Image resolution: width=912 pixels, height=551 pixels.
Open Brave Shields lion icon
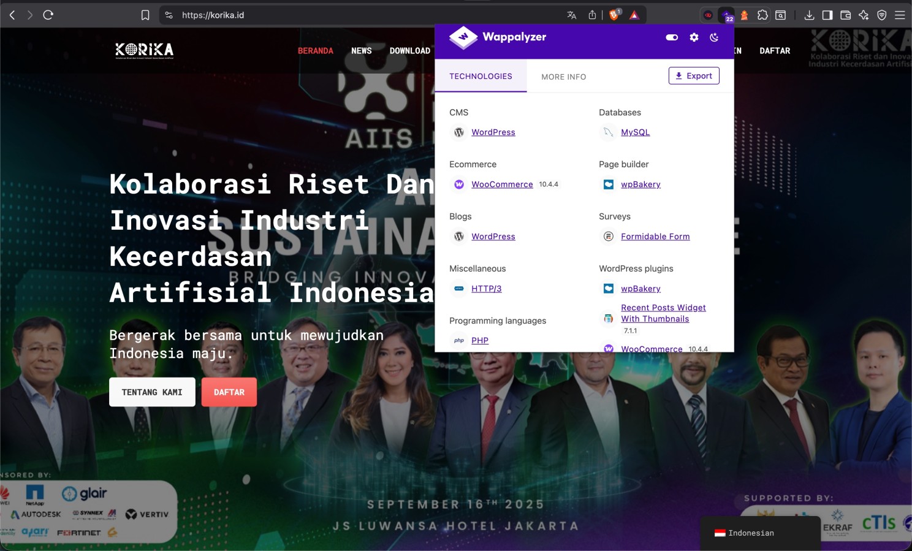(614, 15)
